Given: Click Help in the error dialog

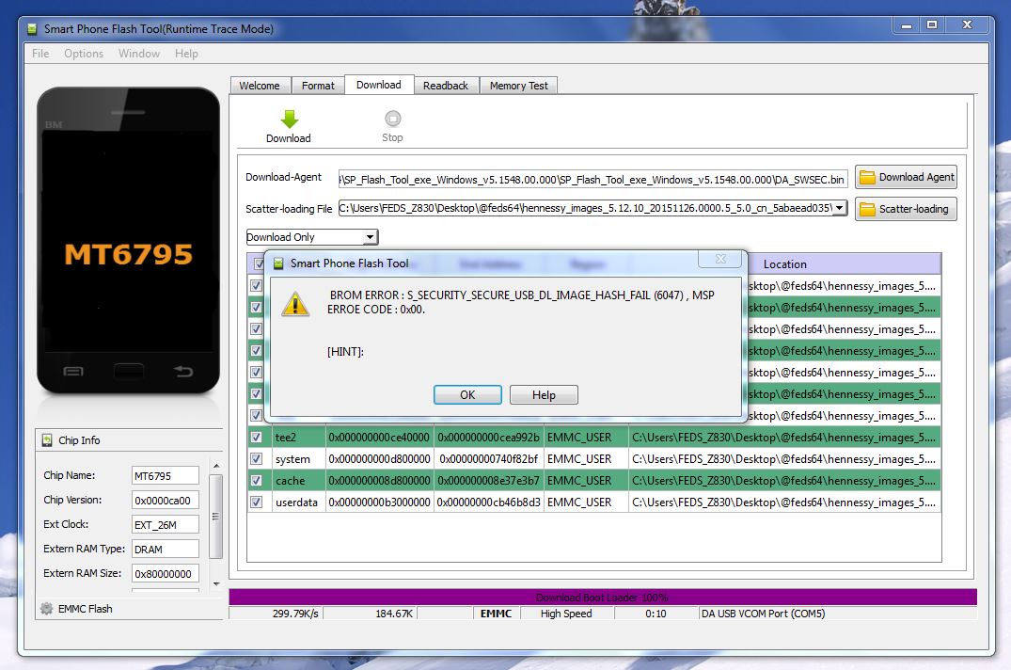Looking at the screenshot, I should [x=544, y=394].
